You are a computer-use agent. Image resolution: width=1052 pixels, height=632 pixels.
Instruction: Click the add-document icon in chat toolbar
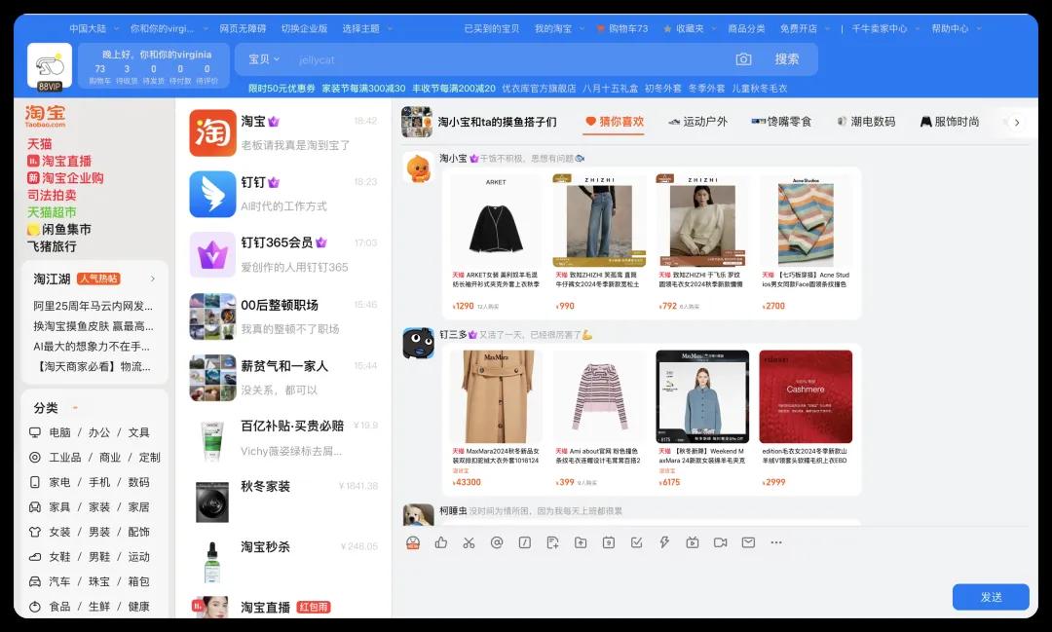click(553, 542)
